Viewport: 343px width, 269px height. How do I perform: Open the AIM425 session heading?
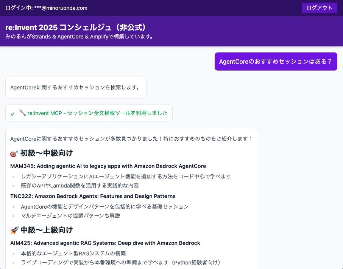105,243
